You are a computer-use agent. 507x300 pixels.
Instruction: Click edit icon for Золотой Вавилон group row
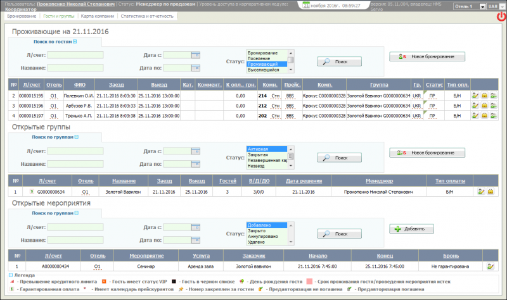tap(482, 191)
